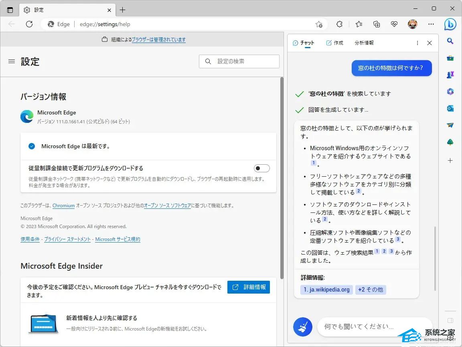The height and width of the screenshot is (347, 462).
Task: Toggle metered connection update download switch
Action: point(261,168)
